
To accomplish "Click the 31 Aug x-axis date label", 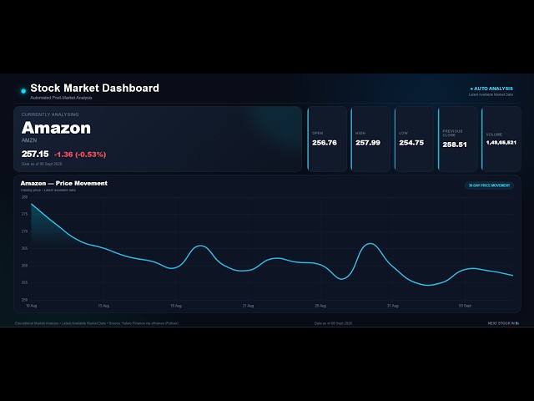I will tap(393, 306).
